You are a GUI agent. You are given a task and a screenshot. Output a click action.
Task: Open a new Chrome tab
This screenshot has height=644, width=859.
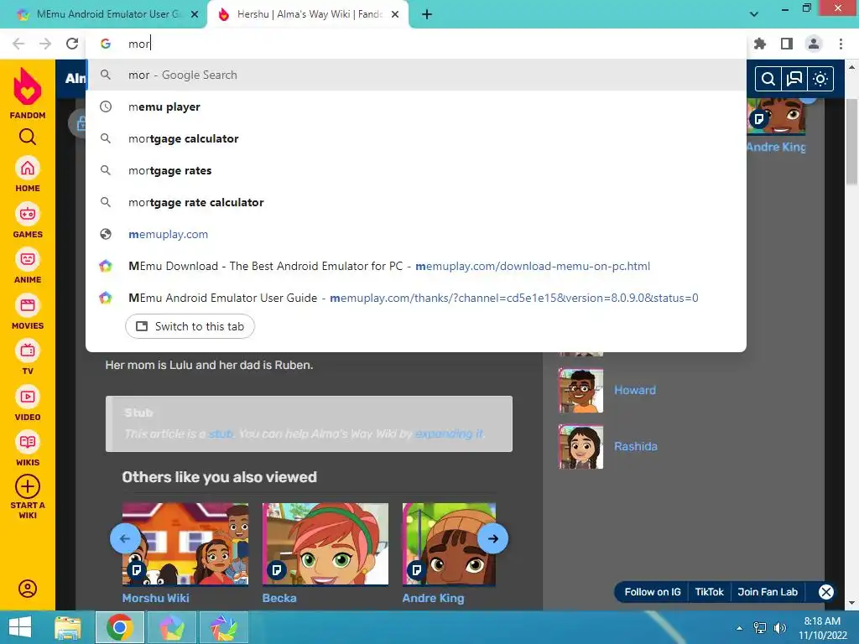[427, 15]
